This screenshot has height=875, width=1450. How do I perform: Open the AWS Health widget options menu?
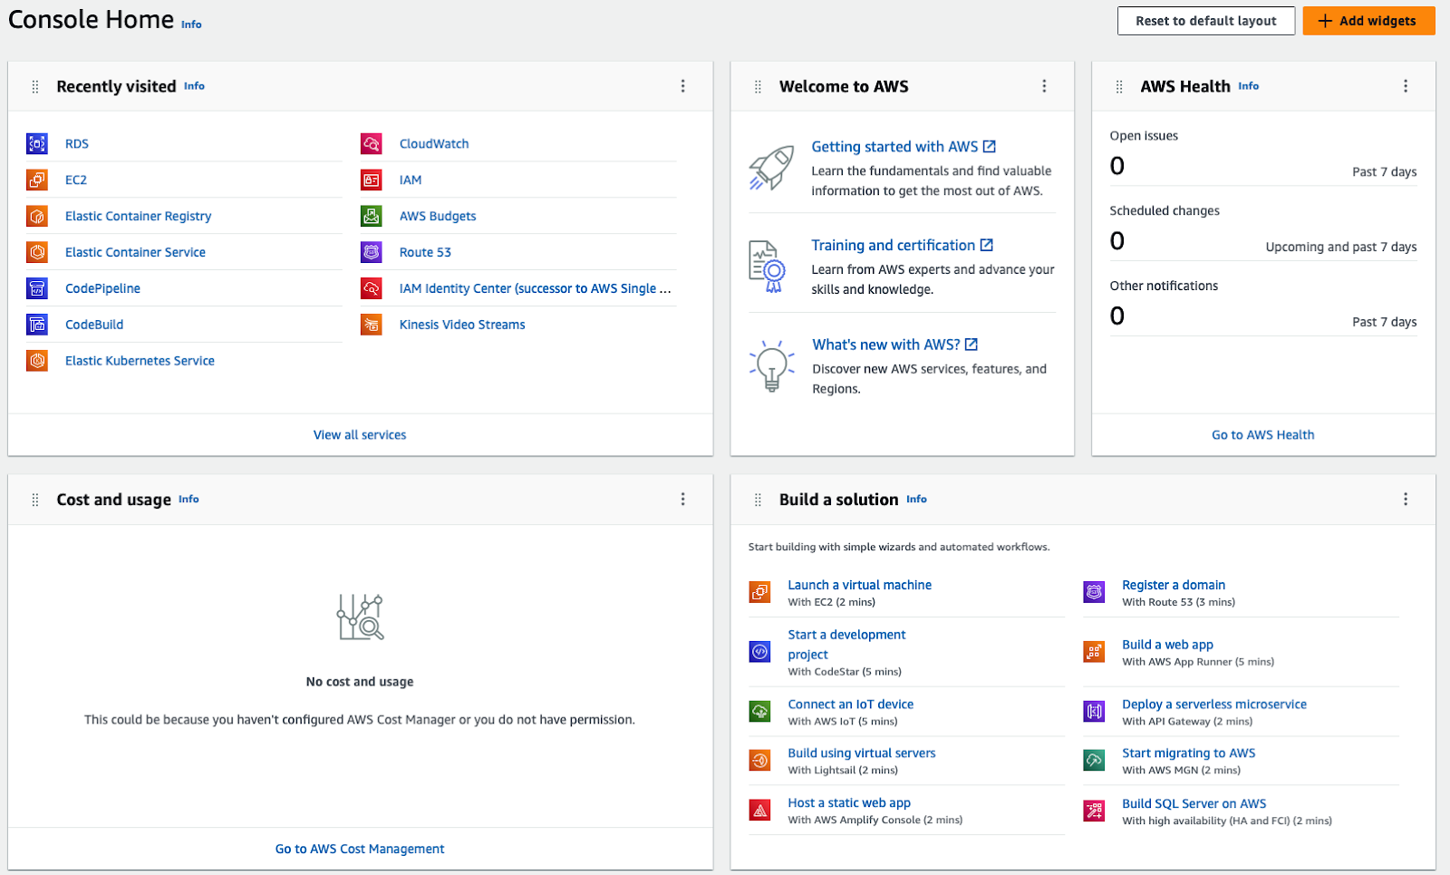(1406, 85)
